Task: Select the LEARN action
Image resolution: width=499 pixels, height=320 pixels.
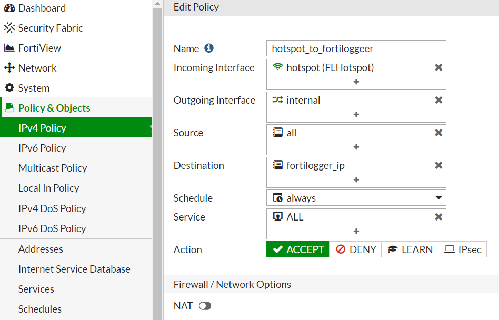Action: point(410,249)
